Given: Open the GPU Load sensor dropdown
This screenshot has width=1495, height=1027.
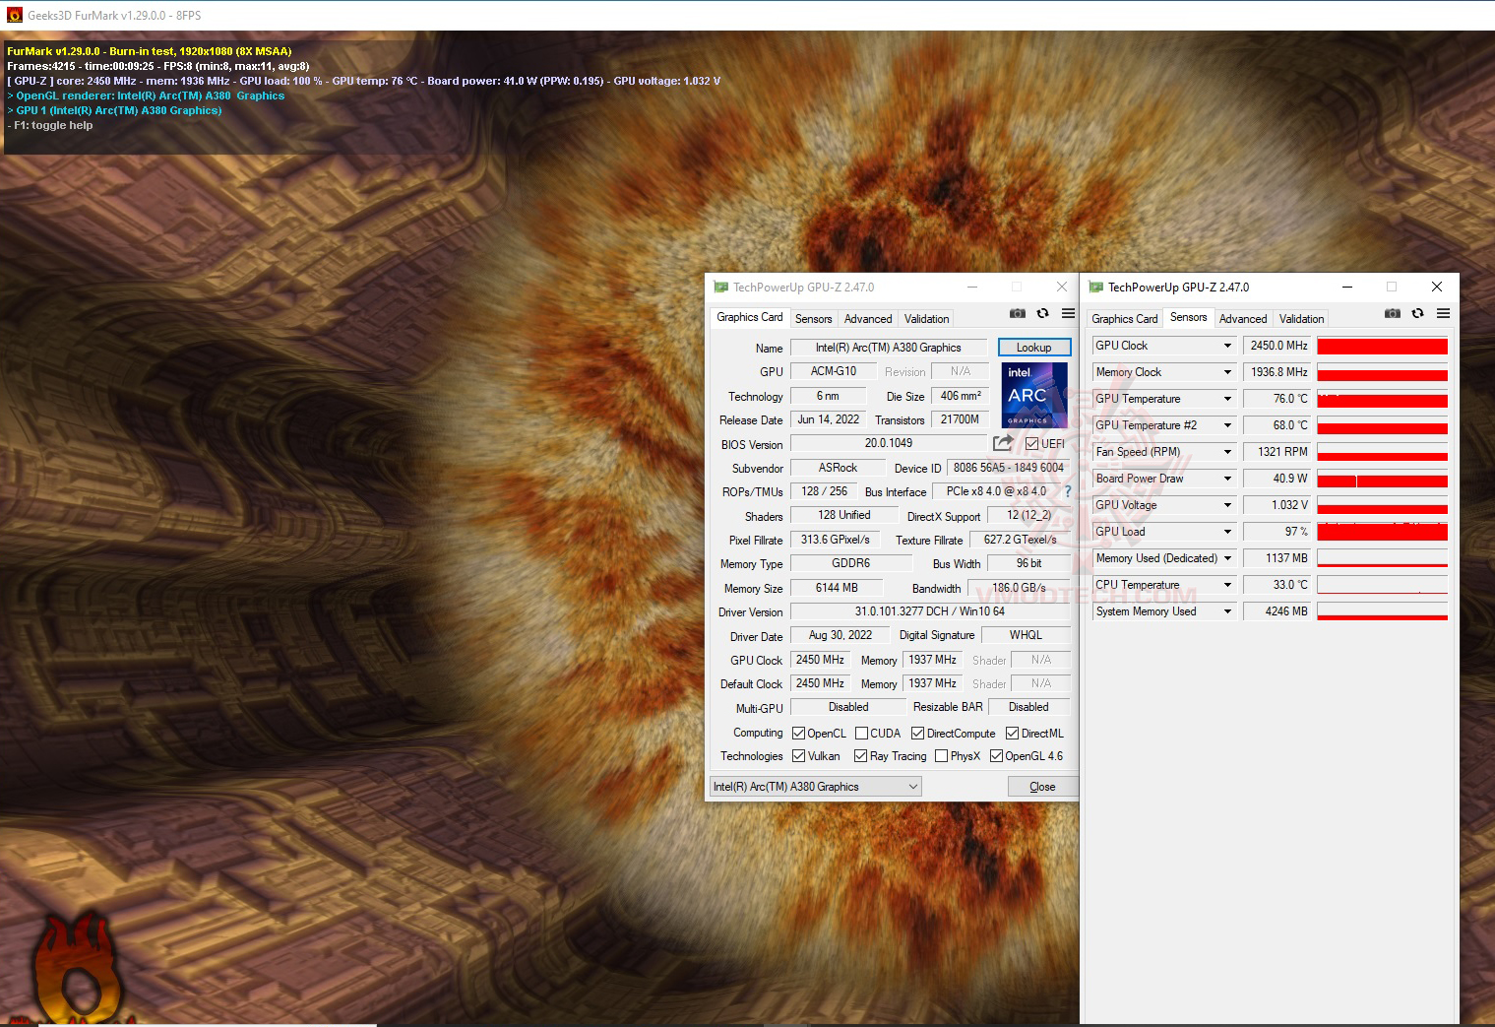Looking at the screenshot, I should pyautogui.click(x=1227, y=532).
